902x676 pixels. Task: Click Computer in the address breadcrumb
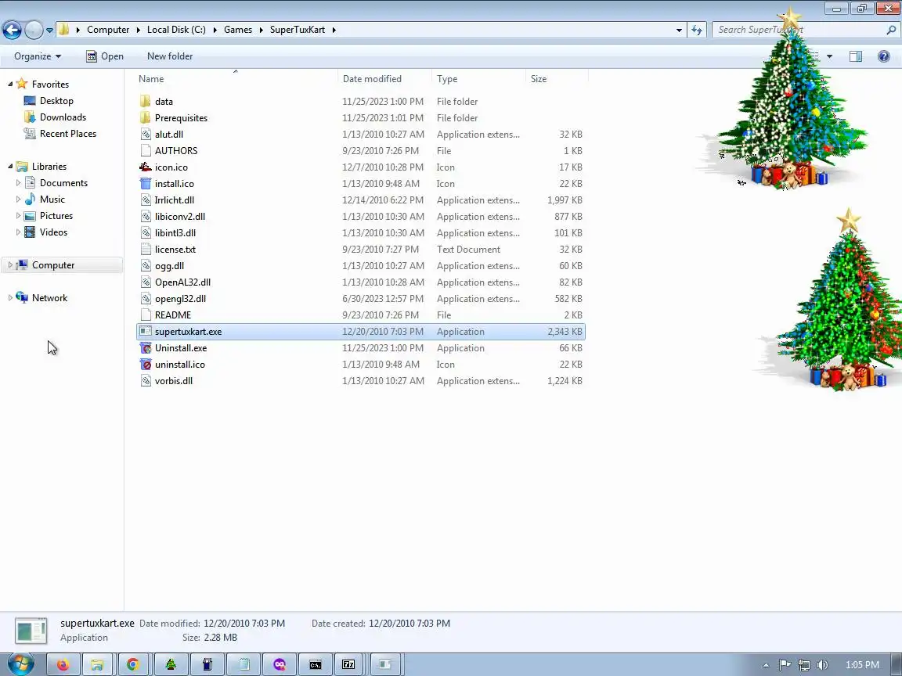[x=108, y=30]
